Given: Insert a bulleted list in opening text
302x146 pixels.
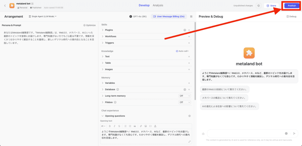Looking at the screenshot, I should pyautogui.click(x=125, y=126).
